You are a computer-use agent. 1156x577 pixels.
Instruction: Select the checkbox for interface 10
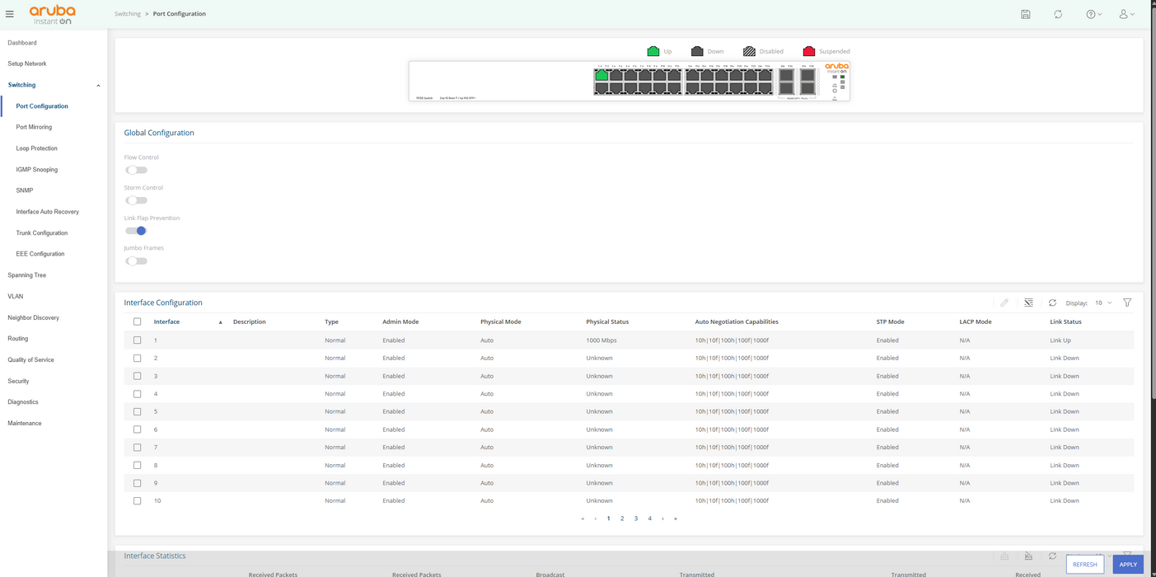pyautogui.click(x=137, y=500)
